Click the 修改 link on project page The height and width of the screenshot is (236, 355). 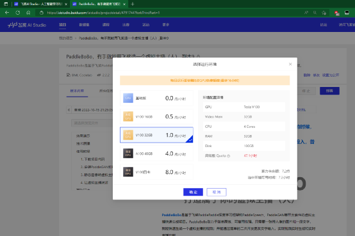tap(317, 75)
